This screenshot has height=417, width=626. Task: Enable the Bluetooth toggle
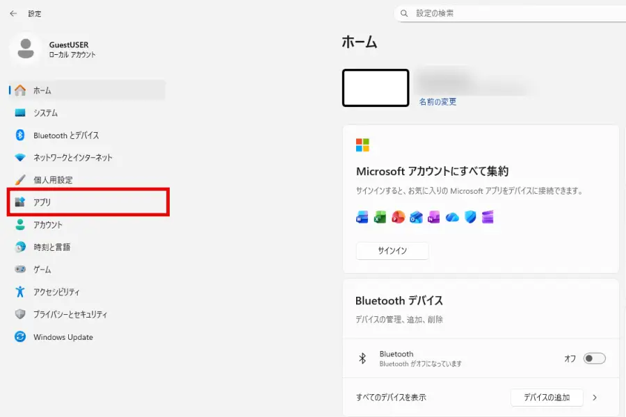pyautogui.click(x=593, y=359)
